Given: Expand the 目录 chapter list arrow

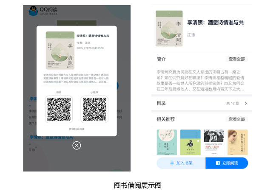Looking at the screenshot, I should (x=246, y=103).
